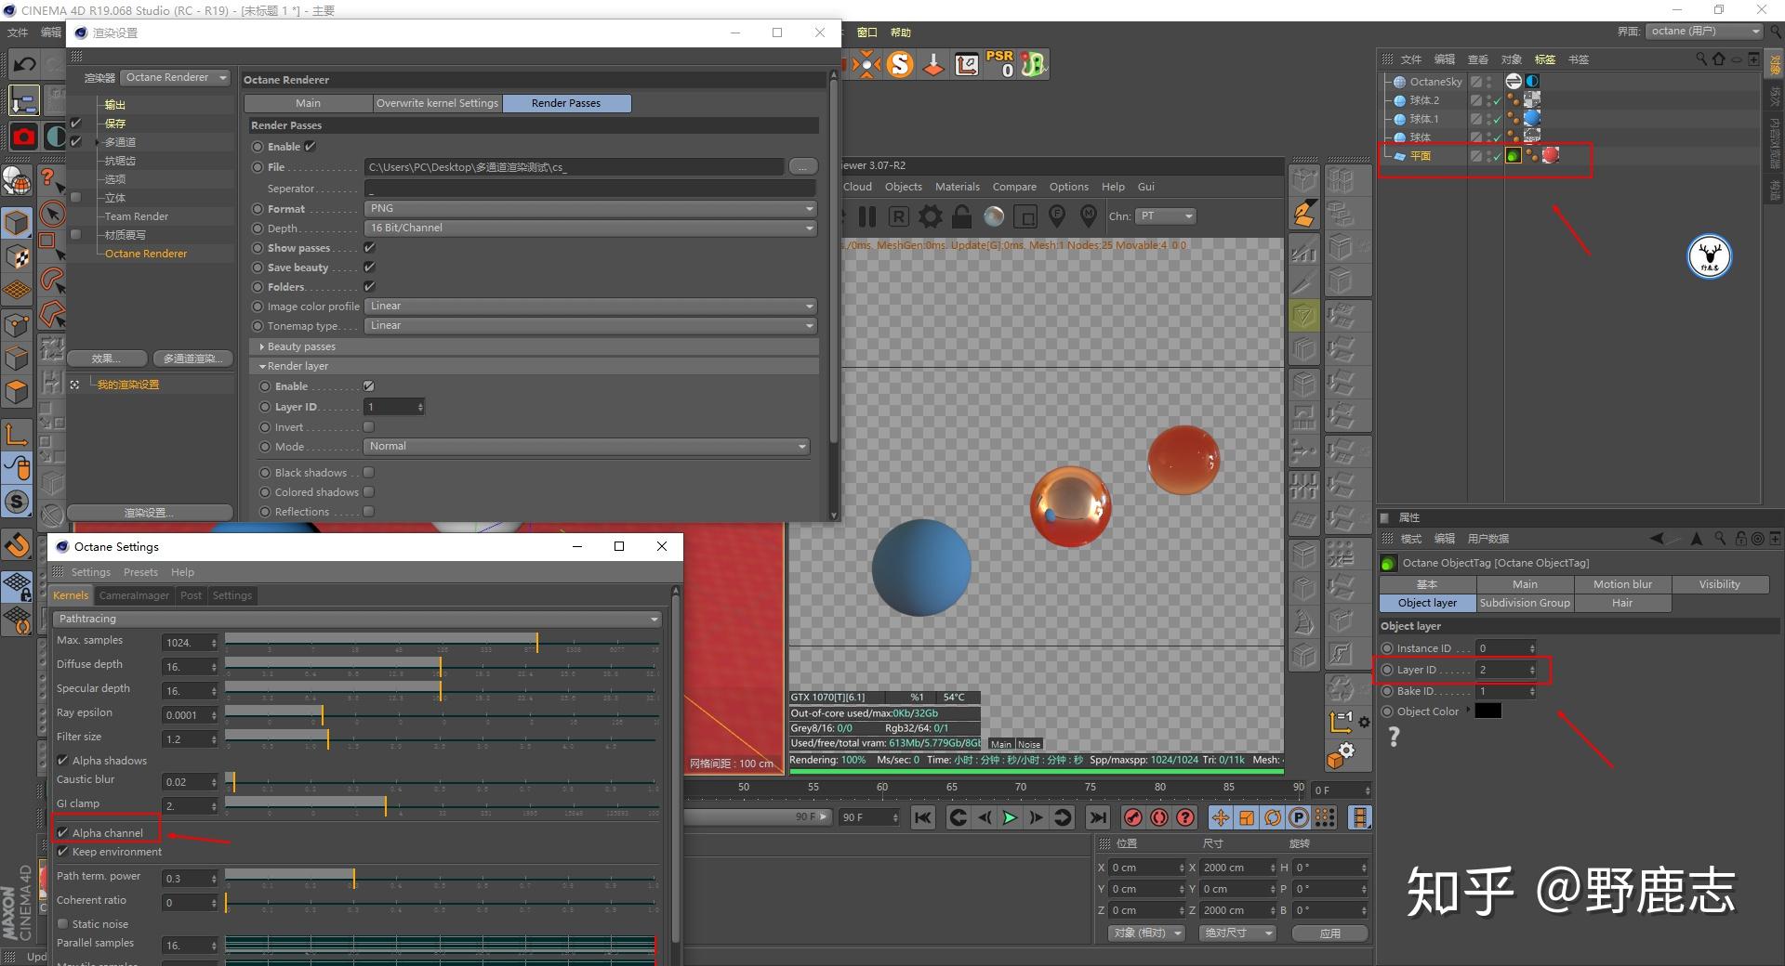Jump to the animation start frame
The width and height of the screenshot is (1785, 966).
pos(923,817)
